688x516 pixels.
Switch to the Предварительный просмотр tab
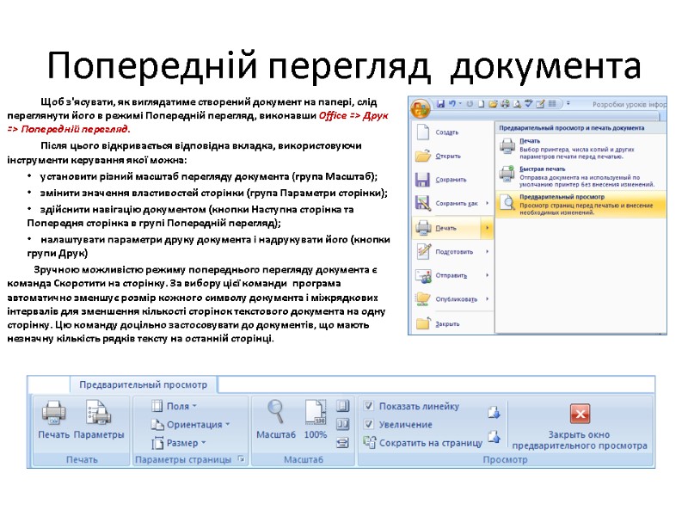point(145,384)
